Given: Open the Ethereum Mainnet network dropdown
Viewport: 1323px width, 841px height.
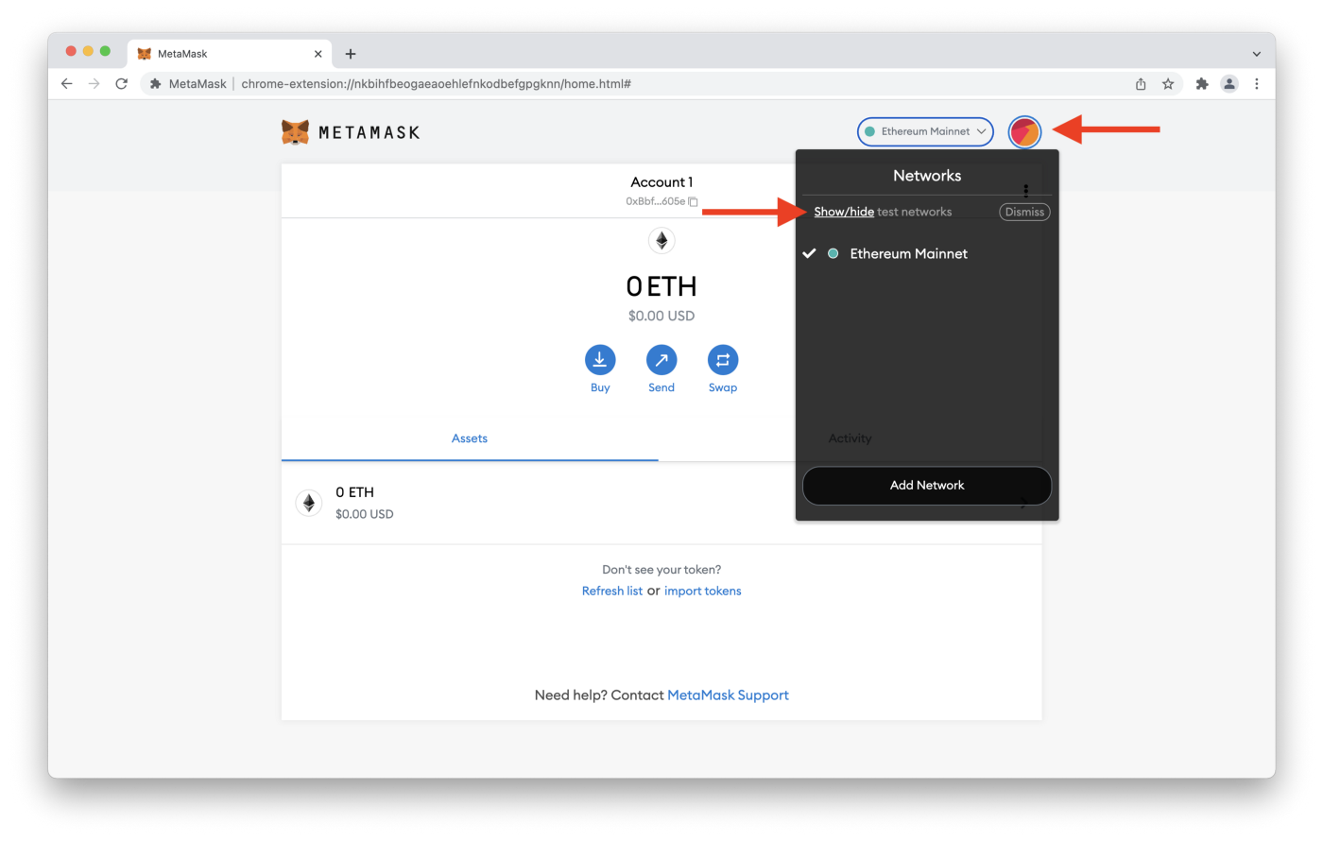Looking at the screenshot, I should pos(925,131).
